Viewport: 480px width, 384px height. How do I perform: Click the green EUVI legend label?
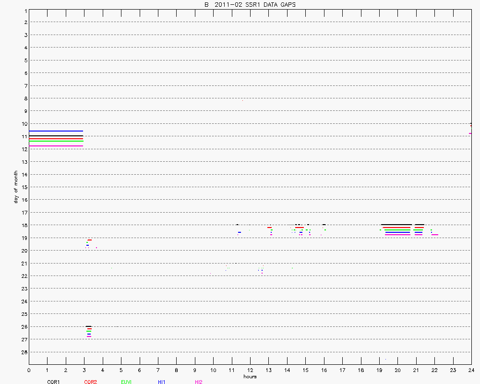tap(127, 382)
